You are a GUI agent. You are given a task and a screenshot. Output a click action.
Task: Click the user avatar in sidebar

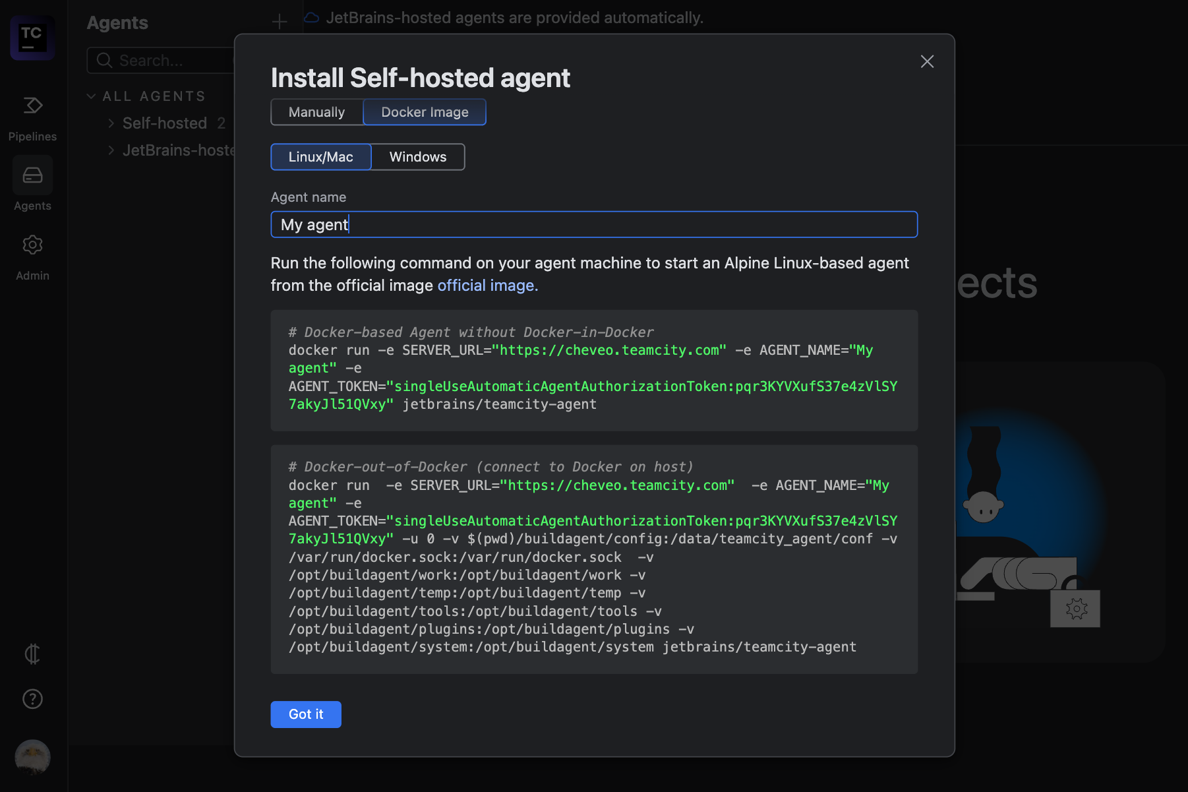point(32,756)
